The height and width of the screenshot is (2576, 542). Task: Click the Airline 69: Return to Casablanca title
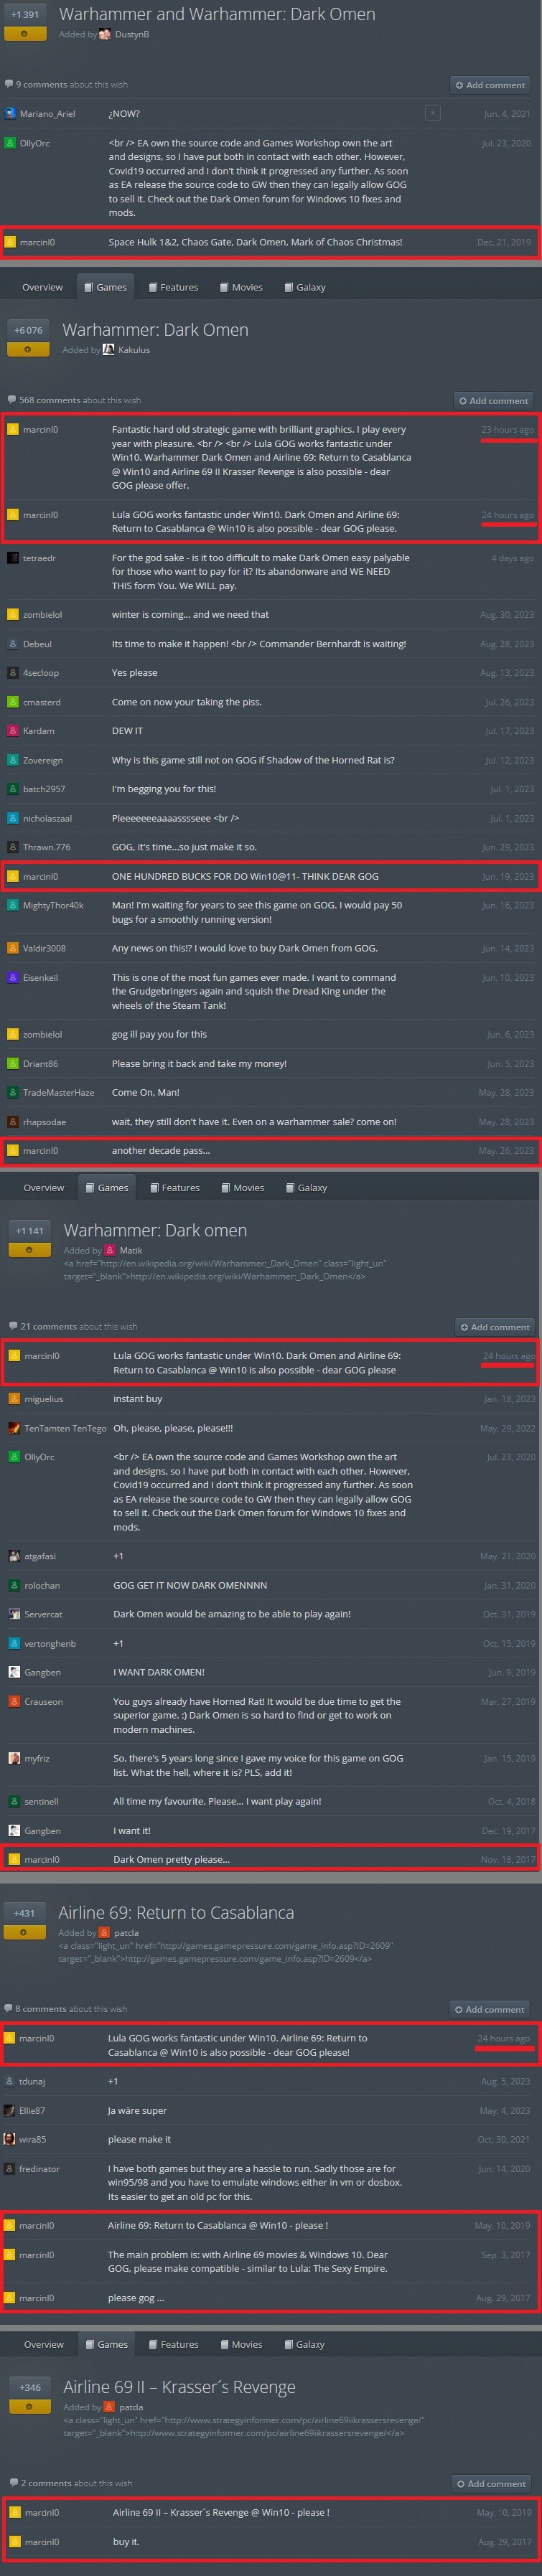coord(176,1911)
